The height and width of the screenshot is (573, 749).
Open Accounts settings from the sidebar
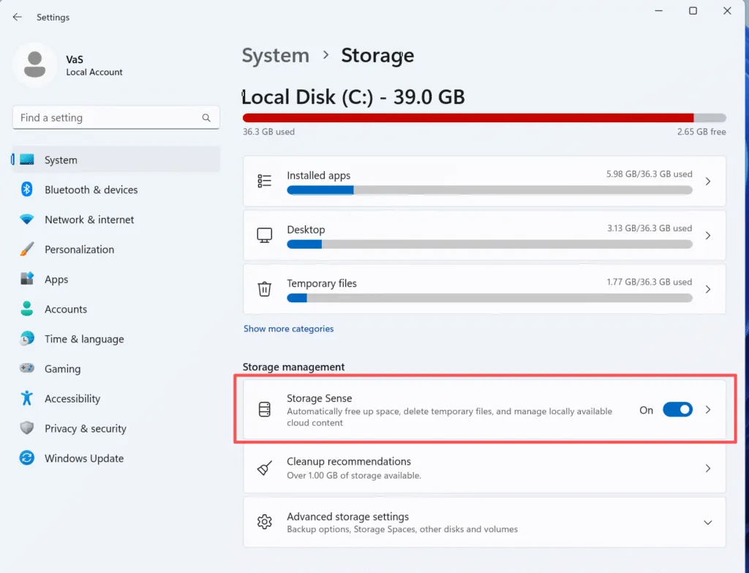(x=26, y=309)
